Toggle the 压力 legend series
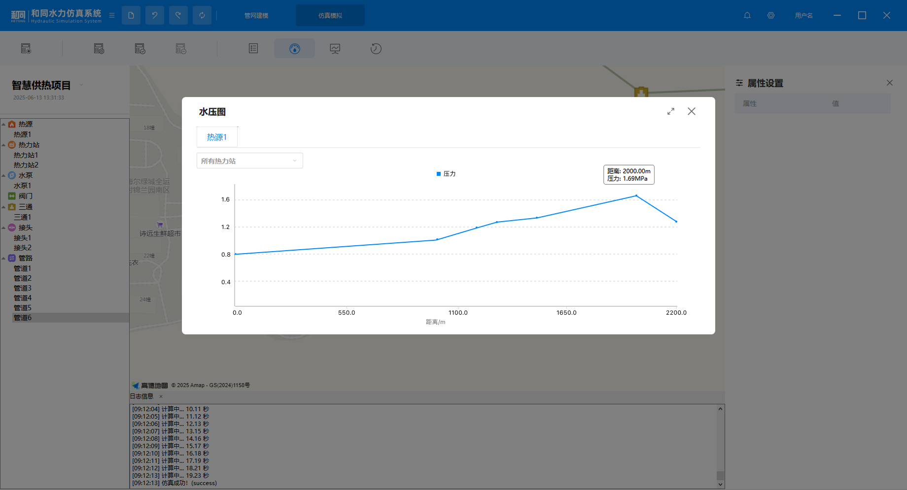The width and height of the screenshot is (907, 490). coord(446,174)
